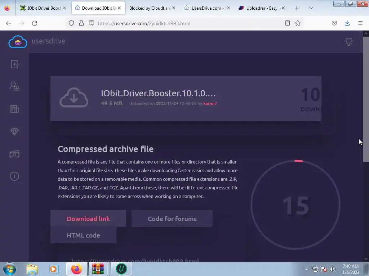369x276 pixels.
Task: Select the Download link tab
Action: [88, 218]
